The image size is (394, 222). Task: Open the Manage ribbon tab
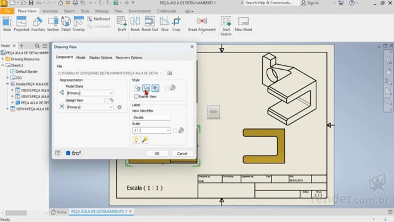[102, 11]
